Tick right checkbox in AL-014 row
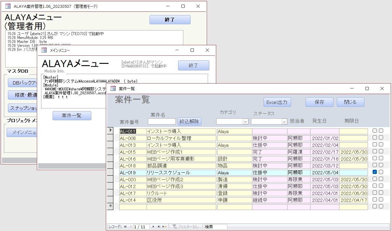The height and width of the screenshot is (231, 392). tap(381, 199)
